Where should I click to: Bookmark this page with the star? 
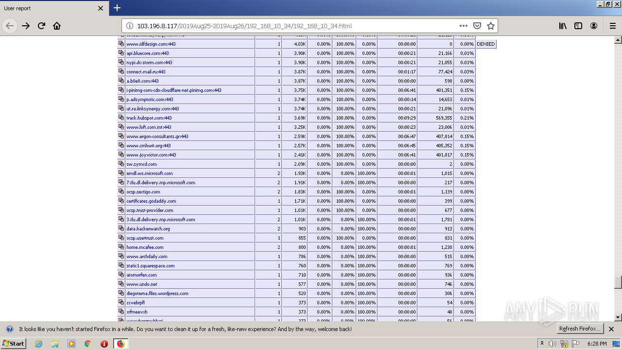point(491,26)
